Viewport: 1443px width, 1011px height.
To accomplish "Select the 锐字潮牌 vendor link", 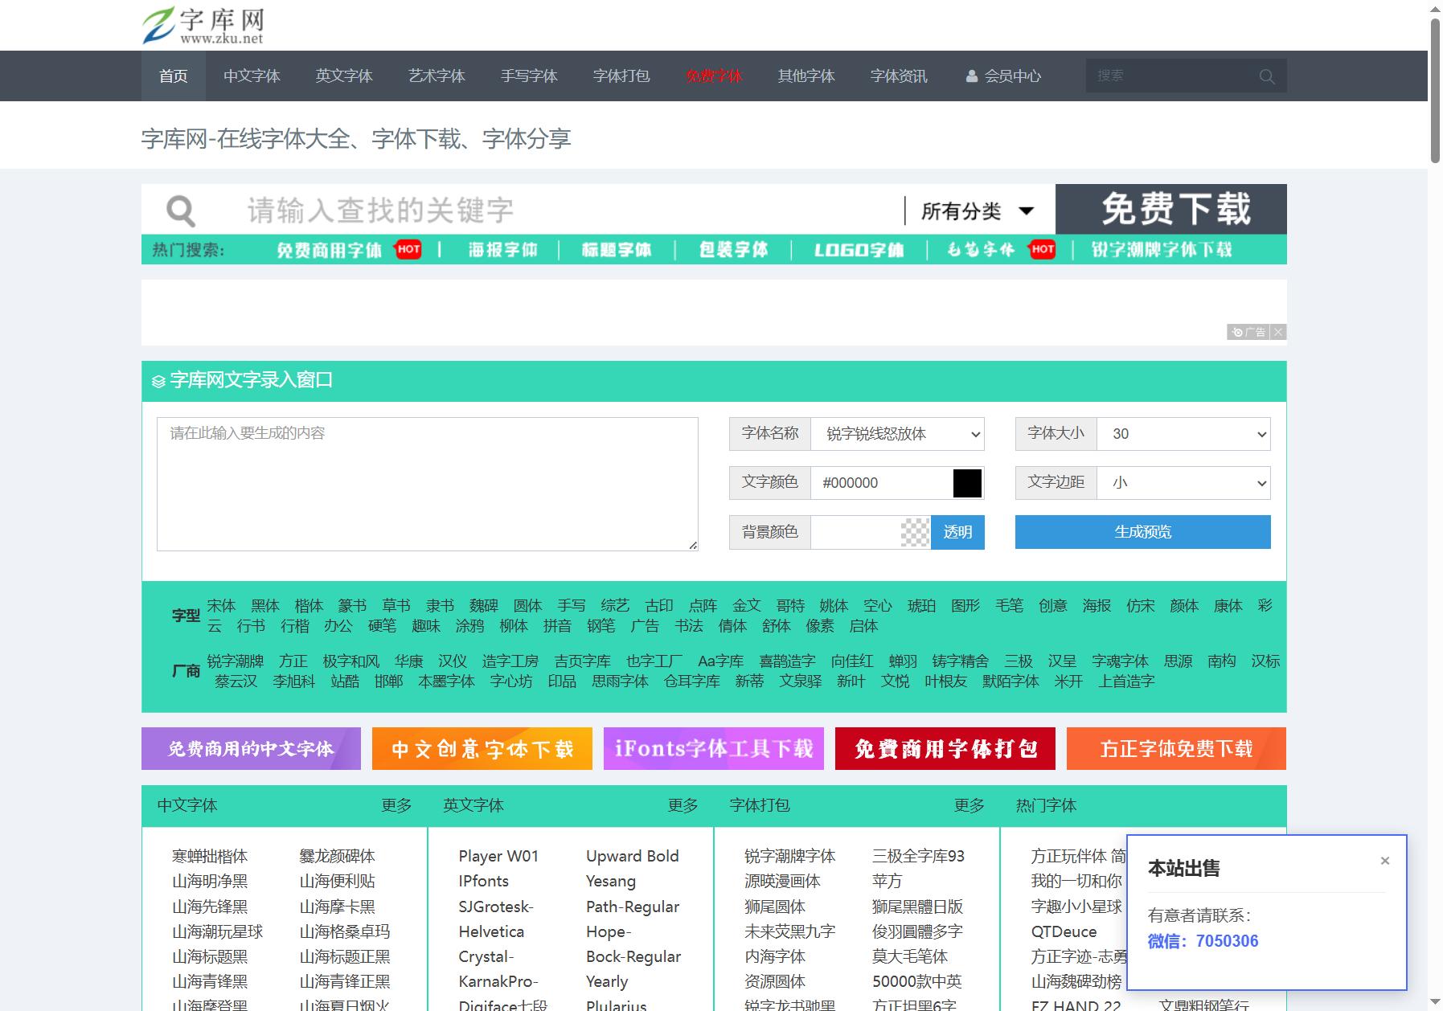I will click(236, 661).
